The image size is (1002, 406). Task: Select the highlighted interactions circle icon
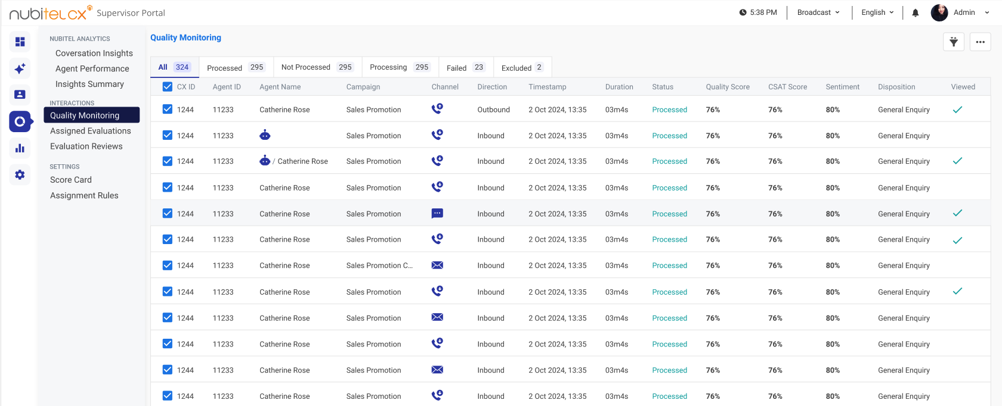point(20,121)
